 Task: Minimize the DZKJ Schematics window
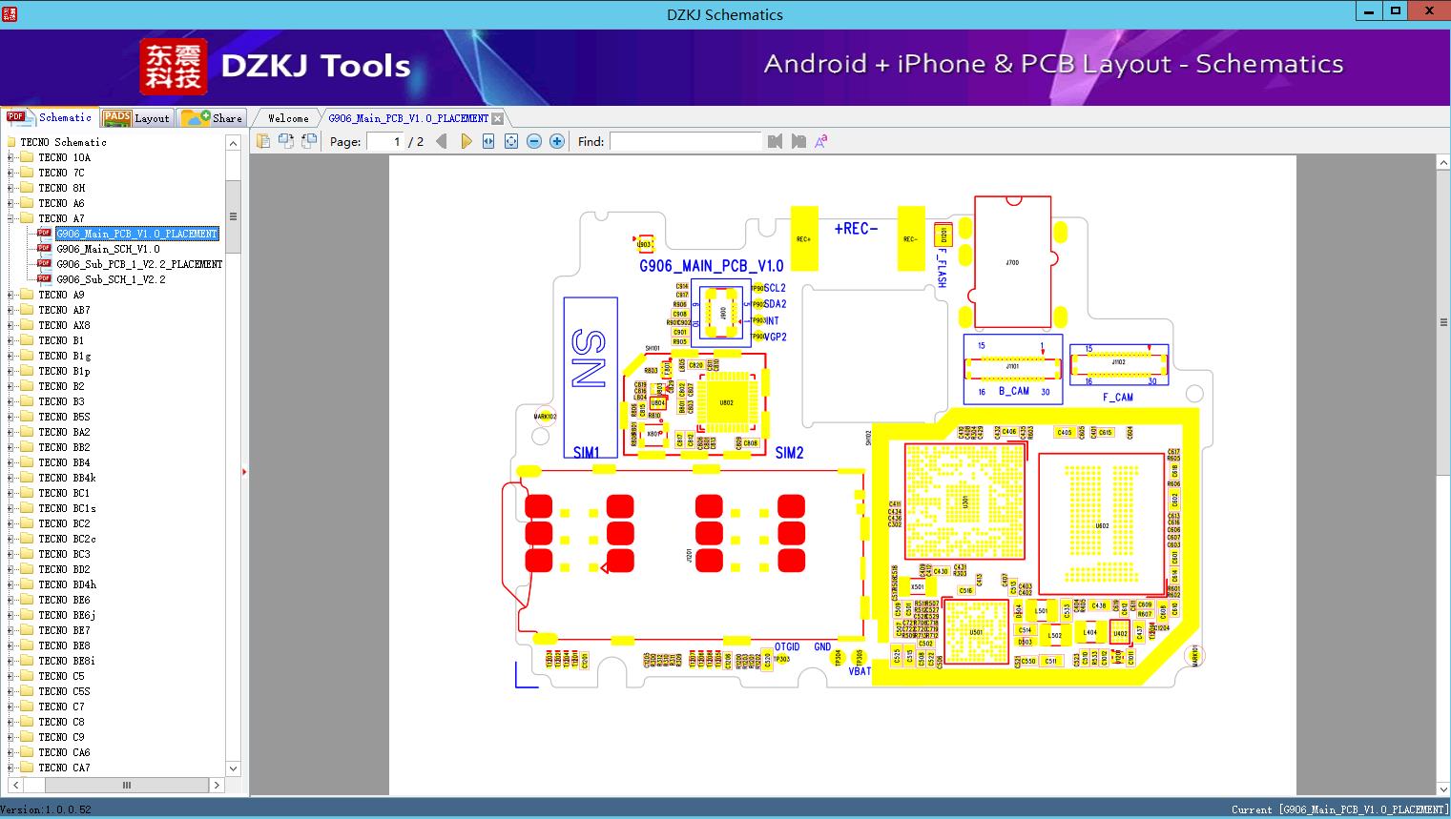(x=1369, y=11)
